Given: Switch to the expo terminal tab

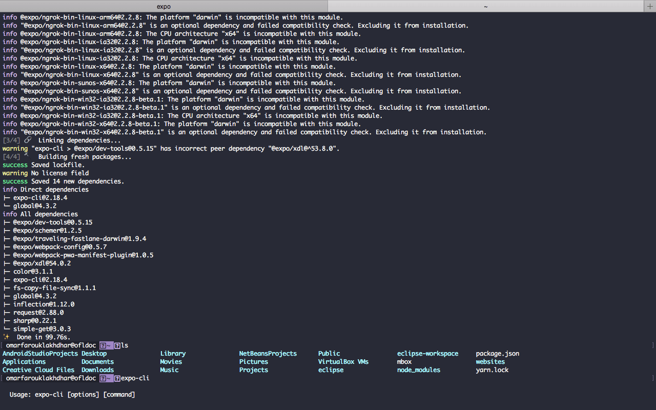Looking at the screenshot, I should pos(163,6).
